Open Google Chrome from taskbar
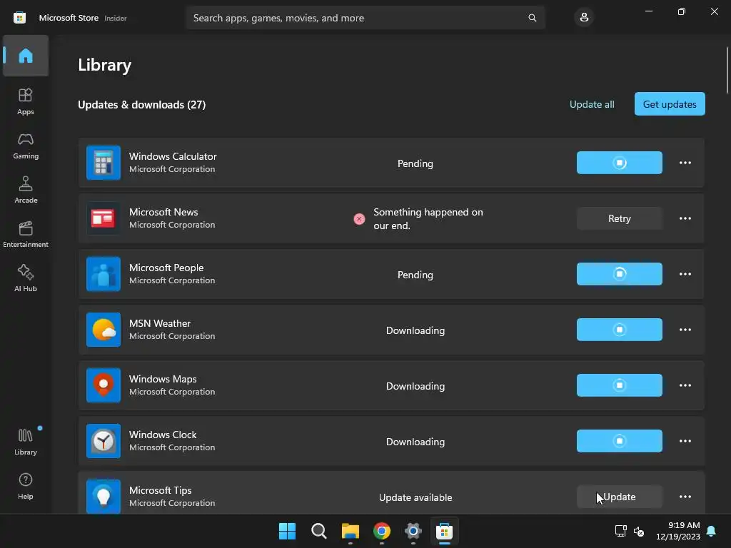The width and height of the screenshot is (731, 548). (x=382, y=531)
